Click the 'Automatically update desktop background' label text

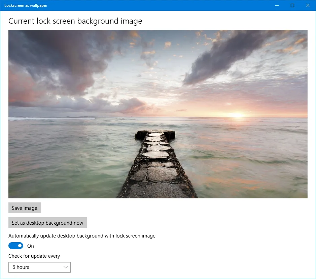point(82,236)
